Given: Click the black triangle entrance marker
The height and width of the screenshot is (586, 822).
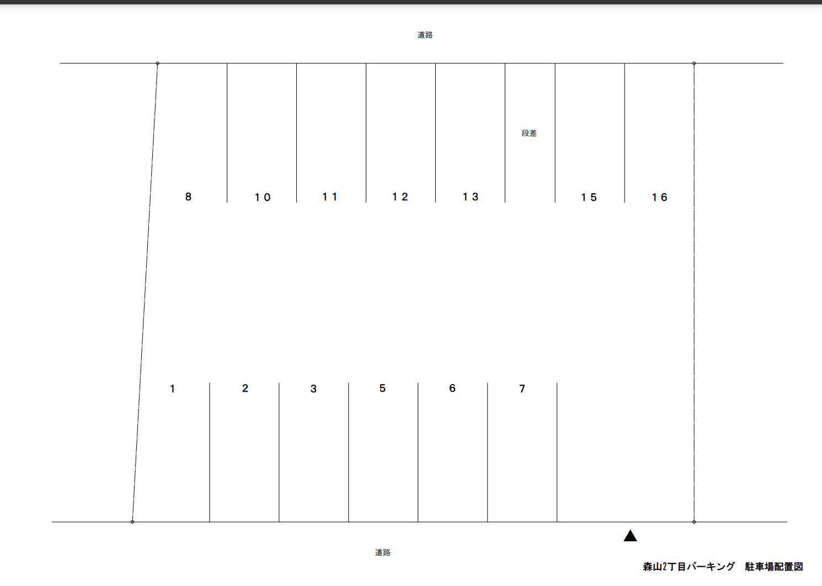Looking at the screenshot, I should tap(630, 535).
